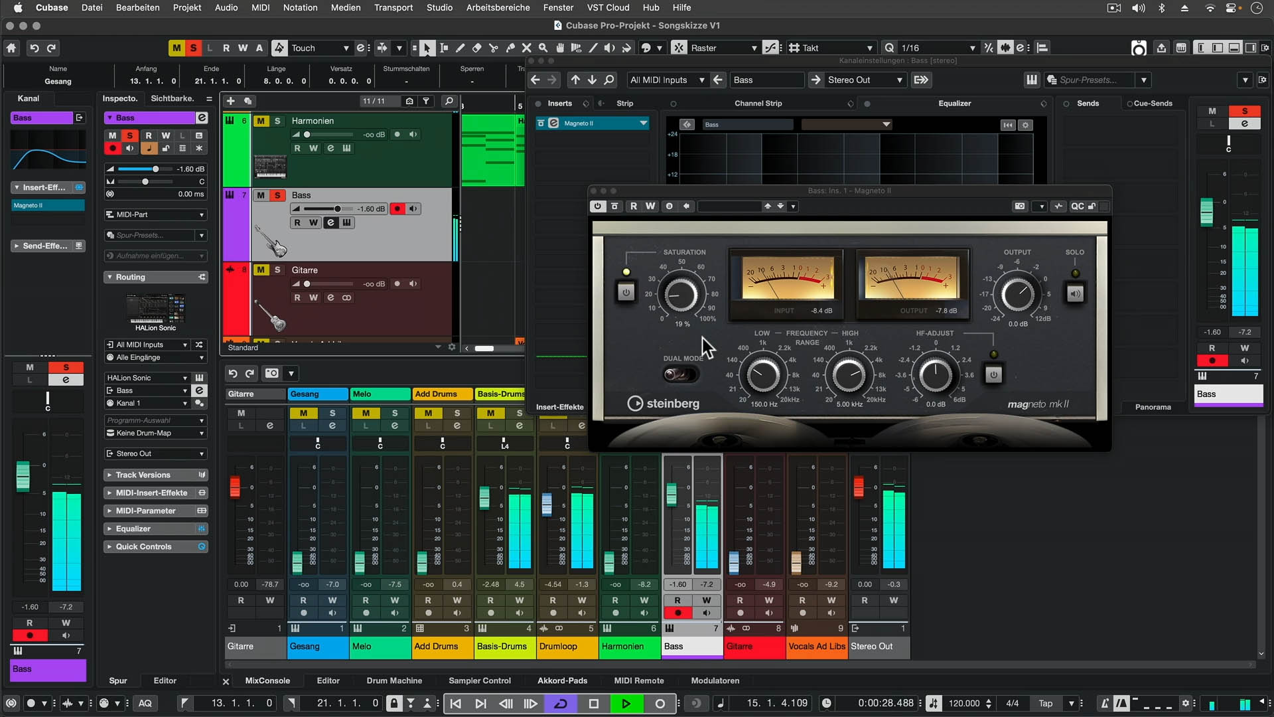Screen dimensions: 1274x717
Task: Select the Erase tool
Action: [x=477, y=48]
